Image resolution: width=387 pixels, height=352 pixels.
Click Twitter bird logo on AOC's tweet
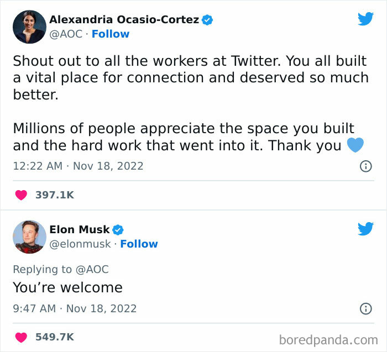(x=365, y=19)
